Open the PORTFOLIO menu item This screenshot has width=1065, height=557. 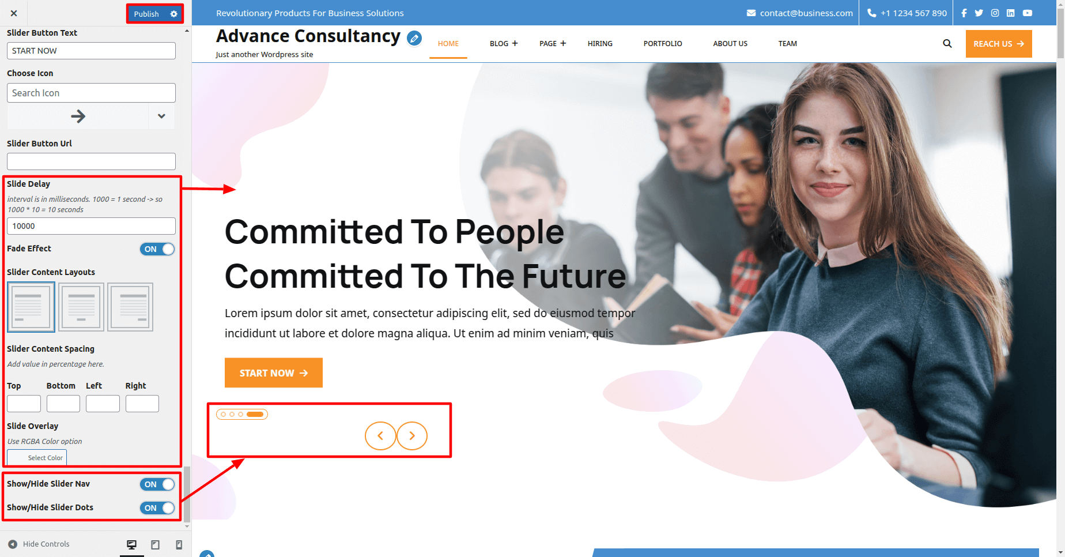point(663,43)
